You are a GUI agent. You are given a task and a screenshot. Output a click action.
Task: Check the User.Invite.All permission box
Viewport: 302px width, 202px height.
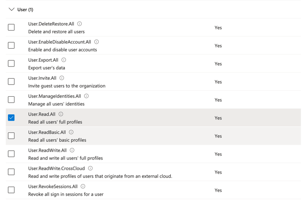click(x=11, y=81)
